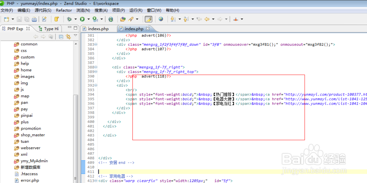This screenshot has width=367, height=183.
Task: Open the Search dropdown arrow
Action: (x=137, y=19)
